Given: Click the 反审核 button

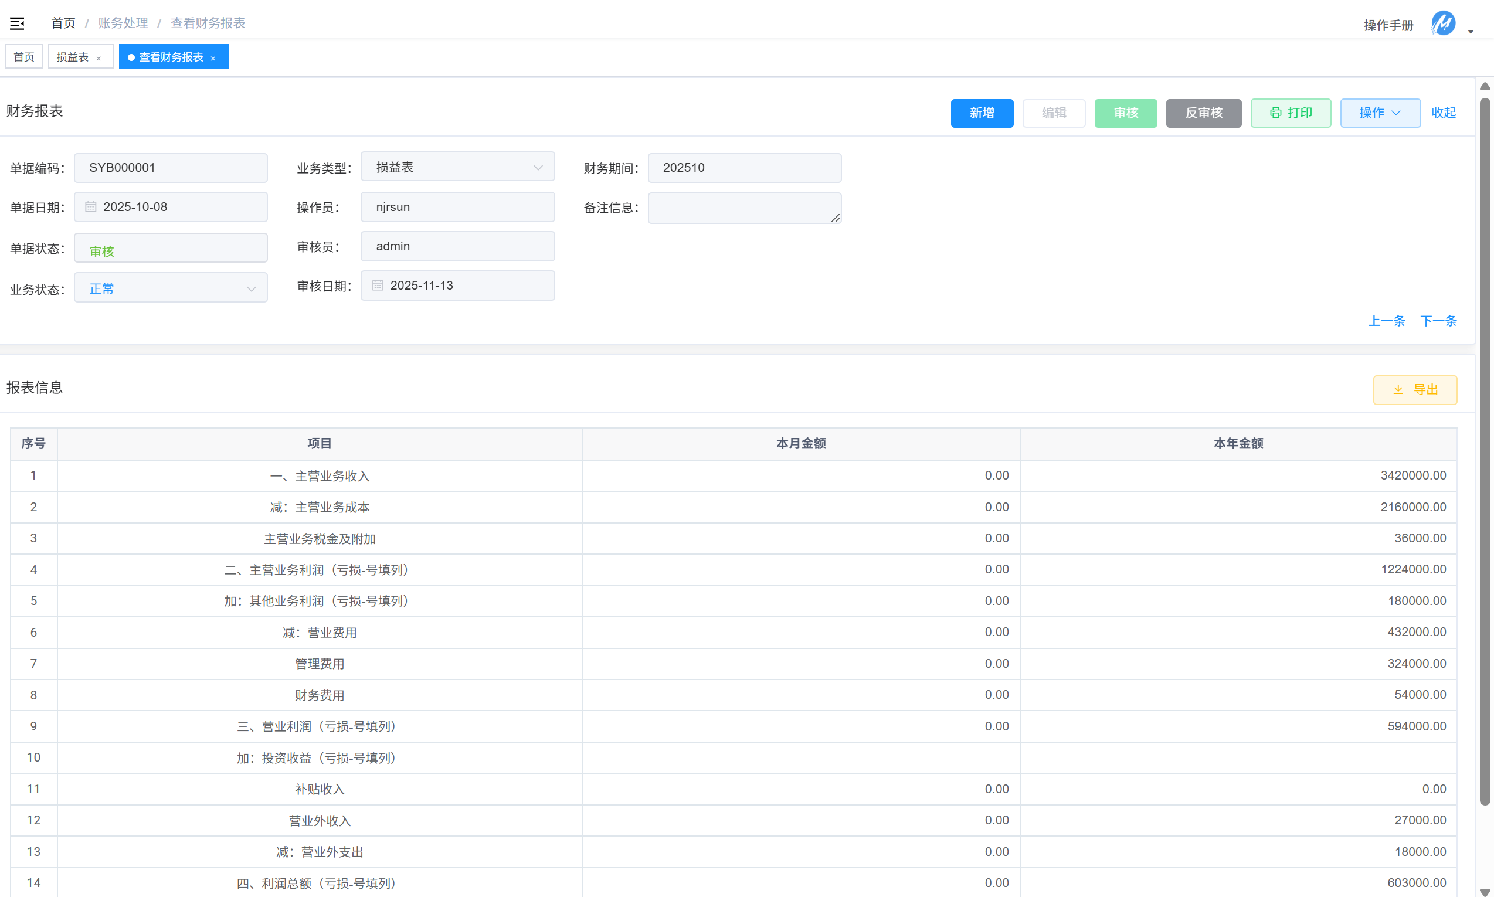Looking at the screenshot, I should 1203,113.
